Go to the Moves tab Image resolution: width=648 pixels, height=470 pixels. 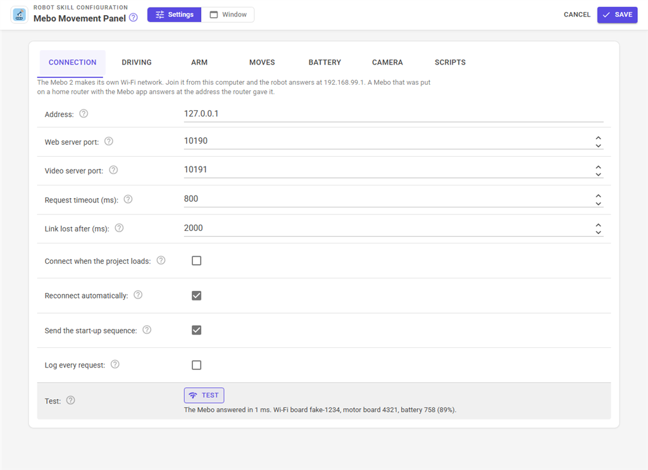click(x=262, y=63)
